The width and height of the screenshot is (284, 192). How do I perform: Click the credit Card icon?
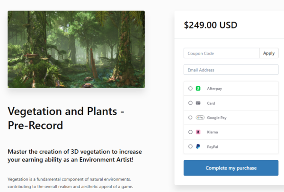pyautogui.click(x=198, y=103)
